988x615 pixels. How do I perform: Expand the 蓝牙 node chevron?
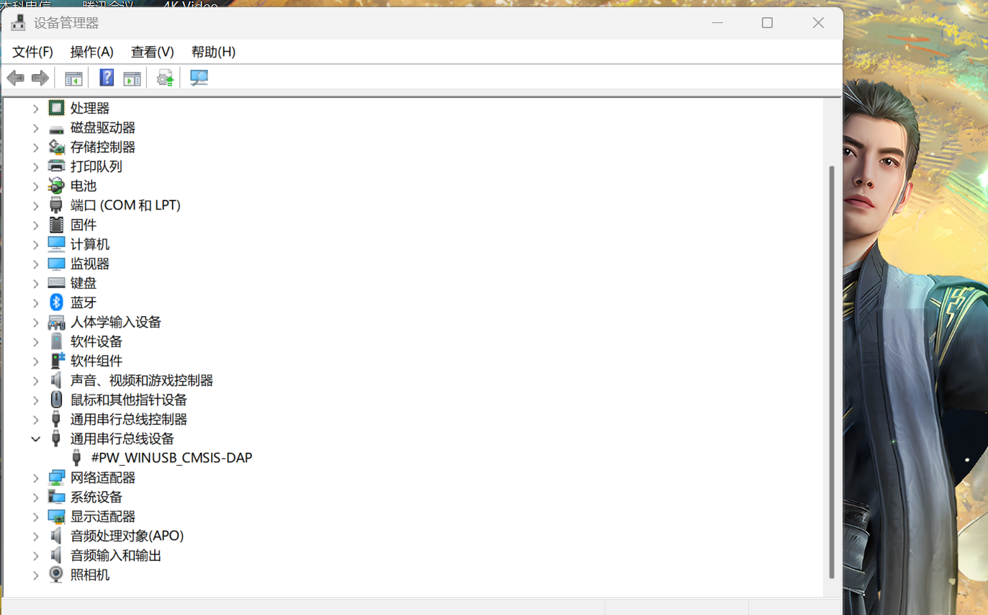pyautogui.click(x=35, y=302)
